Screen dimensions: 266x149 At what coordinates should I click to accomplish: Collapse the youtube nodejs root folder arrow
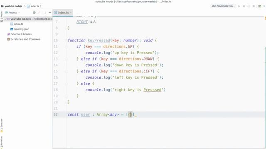click(5, 19)
